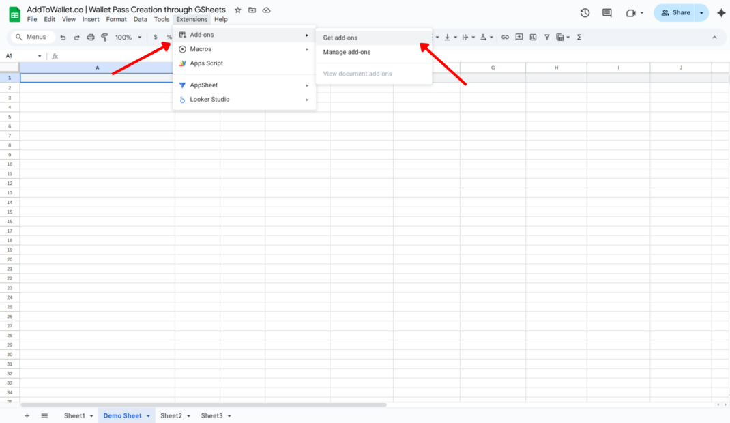Switch to the Sheet2 tab
The image size is (730, 423).
click(170, 415)
